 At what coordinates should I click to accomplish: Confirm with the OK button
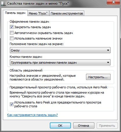[x=60, y=126]
